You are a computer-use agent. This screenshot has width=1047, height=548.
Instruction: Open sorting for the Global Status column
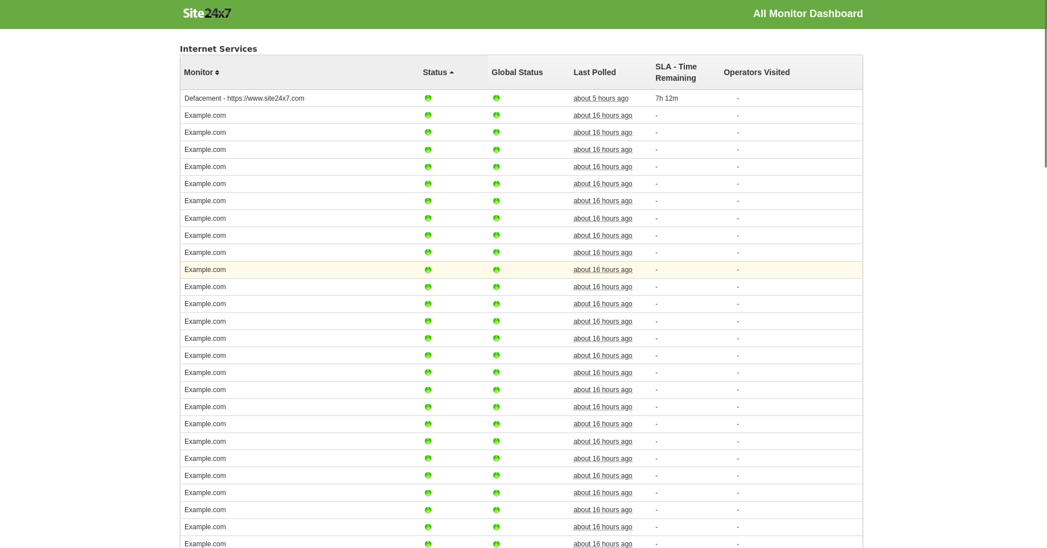tap(517, 72)
